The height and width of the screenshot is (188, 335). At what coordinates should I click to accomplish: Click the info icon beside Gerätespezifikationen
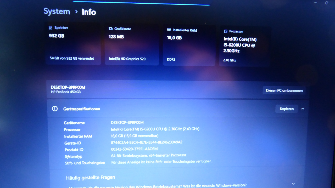coord(55,109)
